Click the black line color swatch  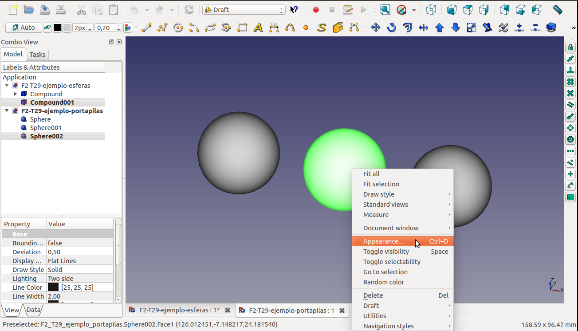[57, 28]
